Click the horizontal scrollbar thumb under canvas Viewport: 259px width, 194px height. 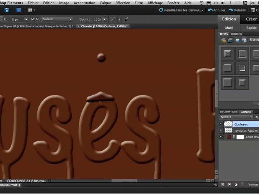tap(124, 181)
